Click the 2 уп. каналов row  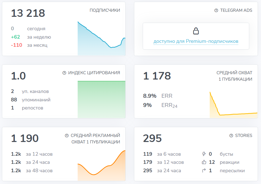click(x=30, y=91)
